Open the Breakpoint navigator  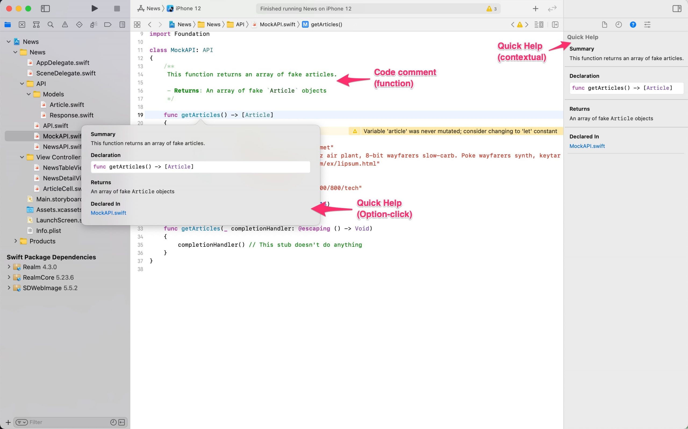pos(107,25)
